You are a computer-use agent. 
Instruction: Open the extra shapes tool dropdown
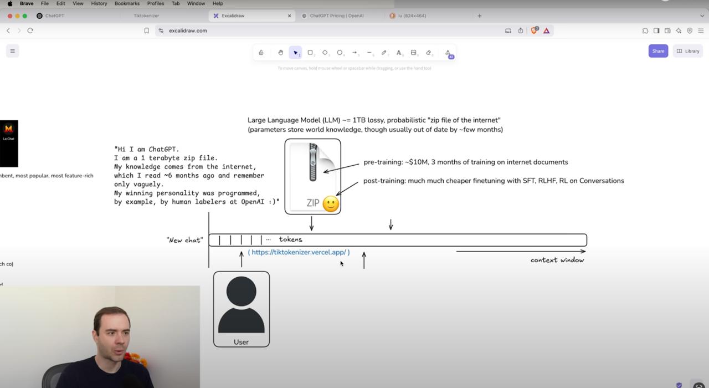point(448,52)
